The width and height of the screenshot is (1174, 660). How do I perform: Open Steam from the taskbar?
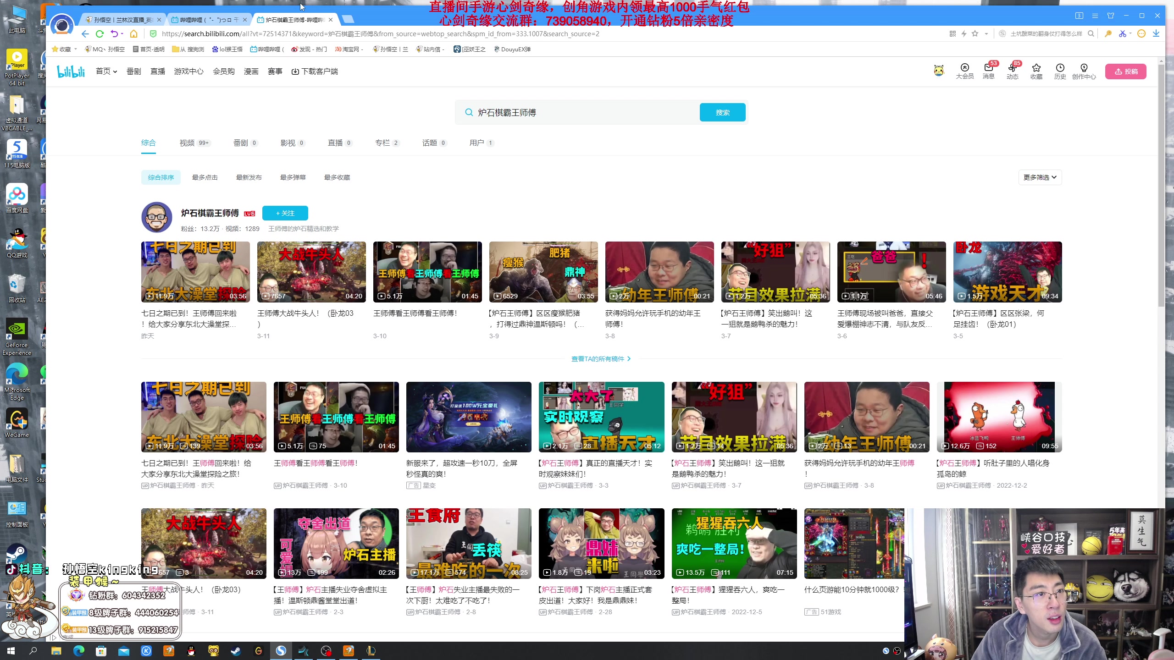(x=236, y=650)
